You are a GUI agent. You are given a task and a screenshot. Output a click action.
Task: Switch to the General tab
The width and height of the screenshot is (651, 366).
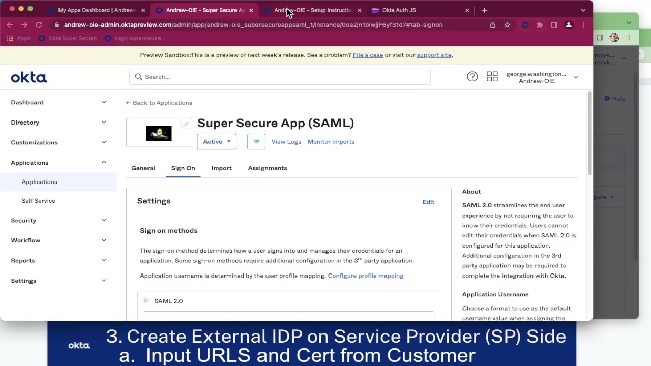143,168
